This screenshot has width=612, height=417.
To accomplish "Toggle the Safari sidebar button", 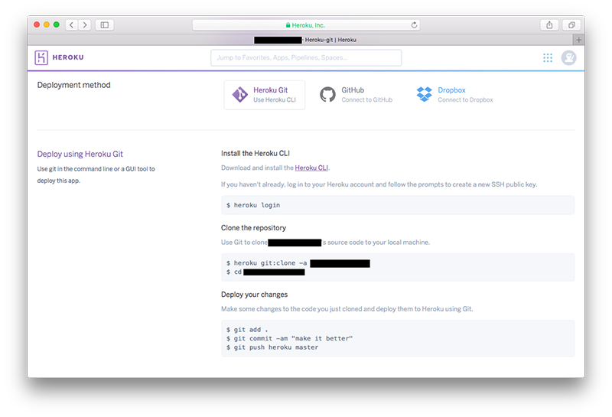I will point(105,25).
